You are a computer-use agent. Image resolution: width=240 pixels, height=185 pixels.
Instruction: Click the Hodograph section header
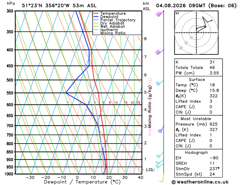point(197,153)
